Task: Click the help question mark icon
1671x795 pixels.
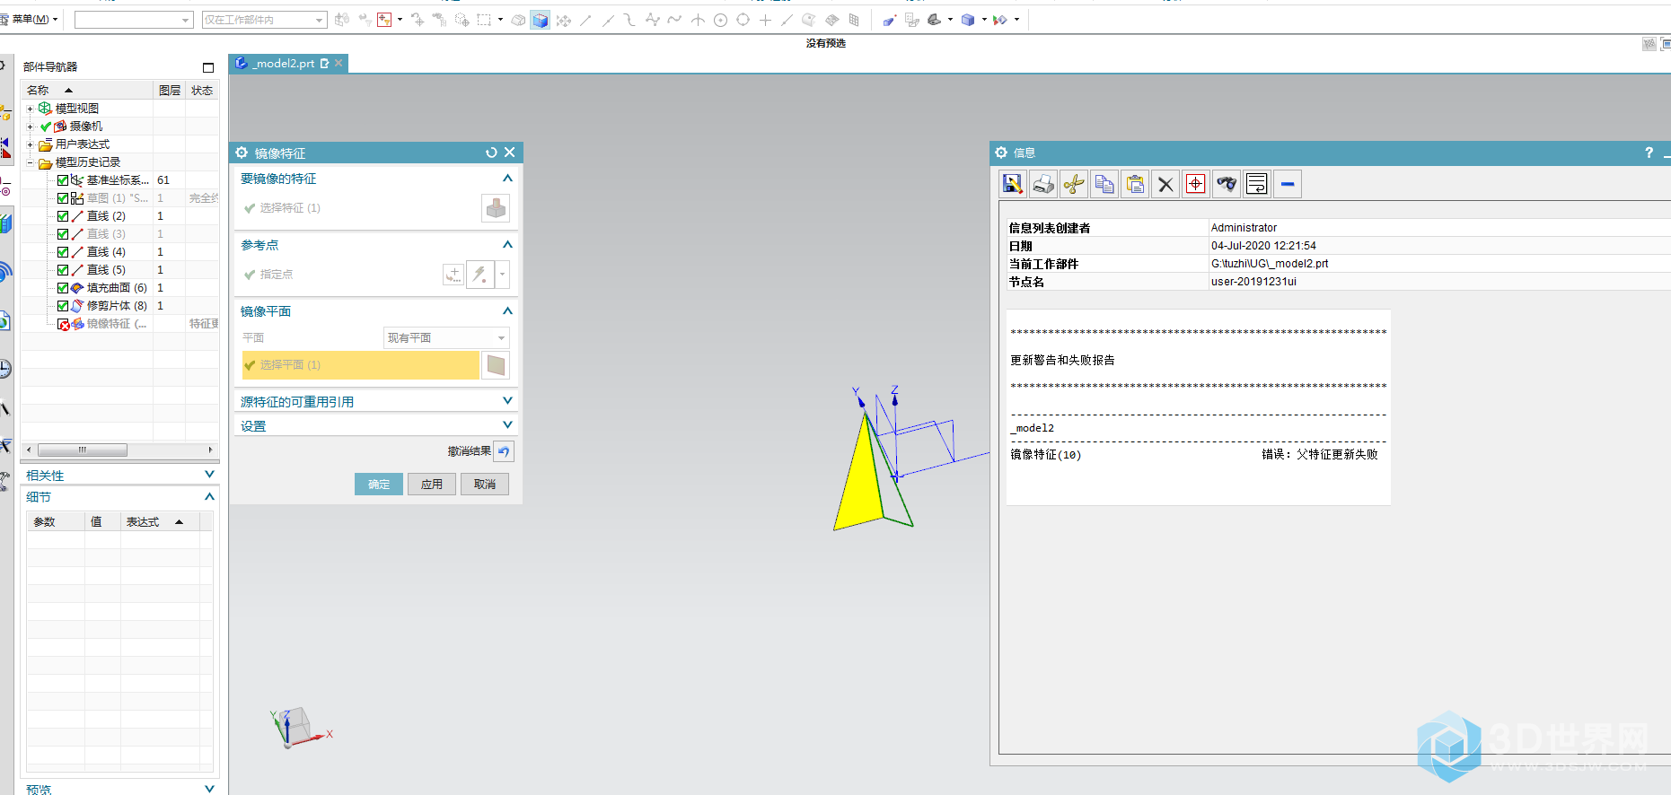Action: [x=1649, y=153]
